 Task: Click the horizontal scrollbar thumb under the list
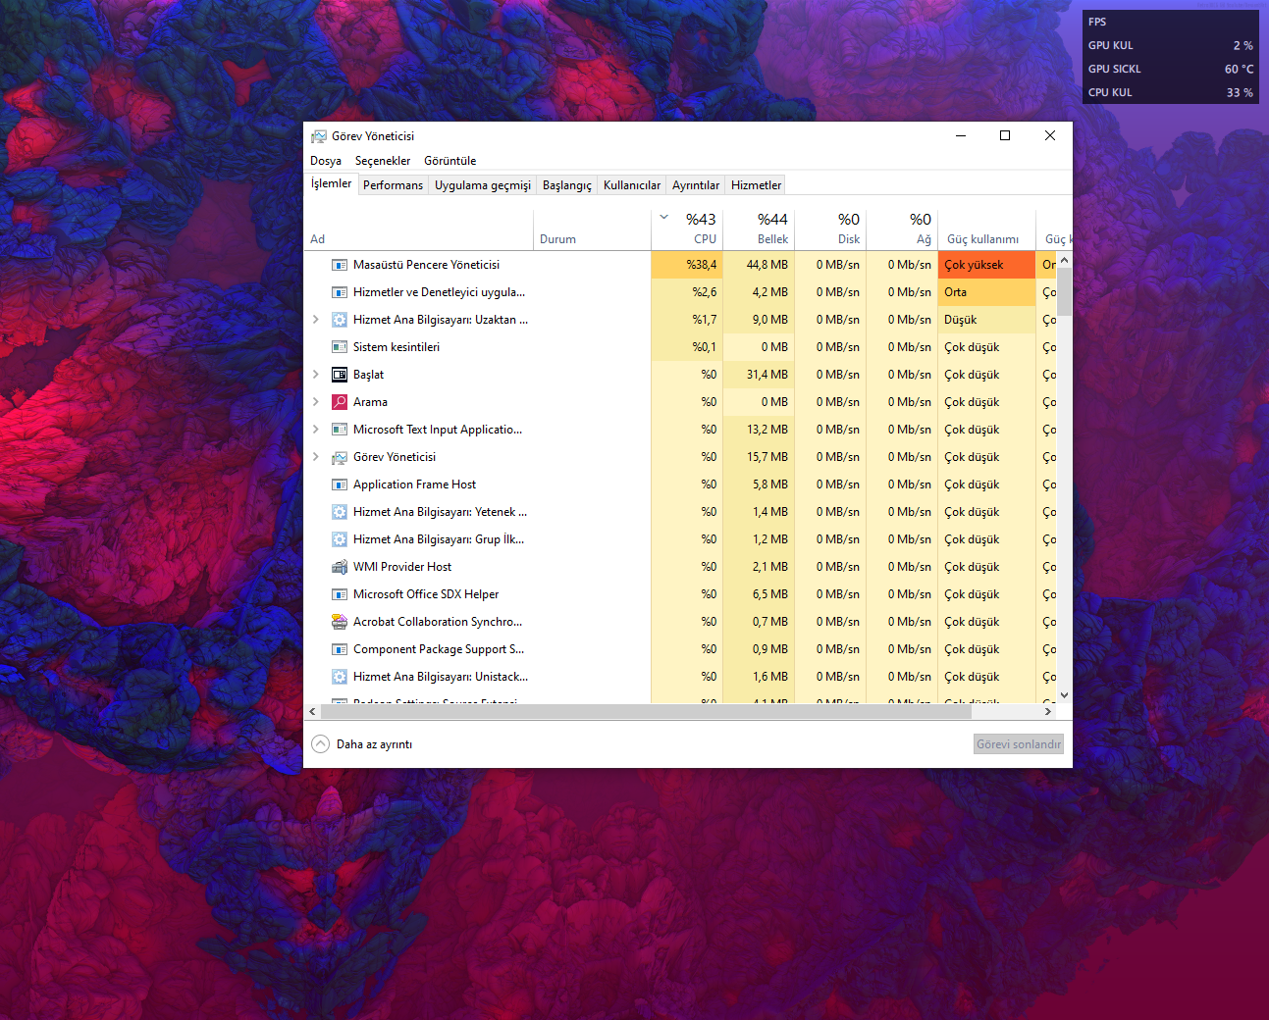(x=647, y=712)
